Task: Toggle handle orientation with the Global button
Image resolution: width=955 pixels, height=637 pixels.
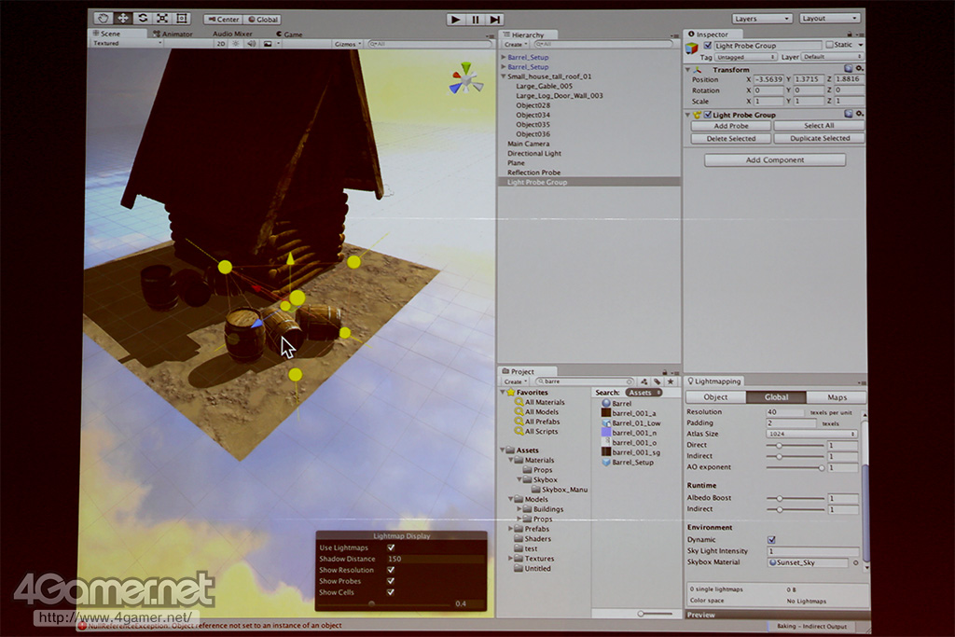Action: pos(262,20)
